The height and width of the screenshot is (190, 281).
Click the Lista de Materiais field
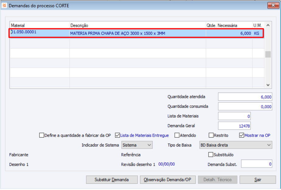coord(234,116)
